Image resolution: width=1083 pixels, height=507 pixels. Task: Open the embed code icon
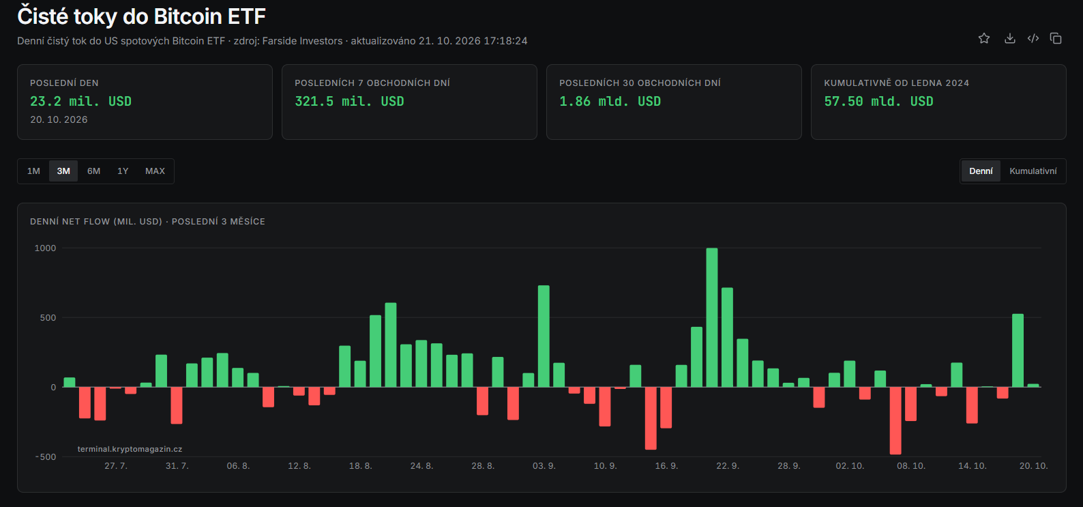pyautogui.click(x=1033, y=38)
